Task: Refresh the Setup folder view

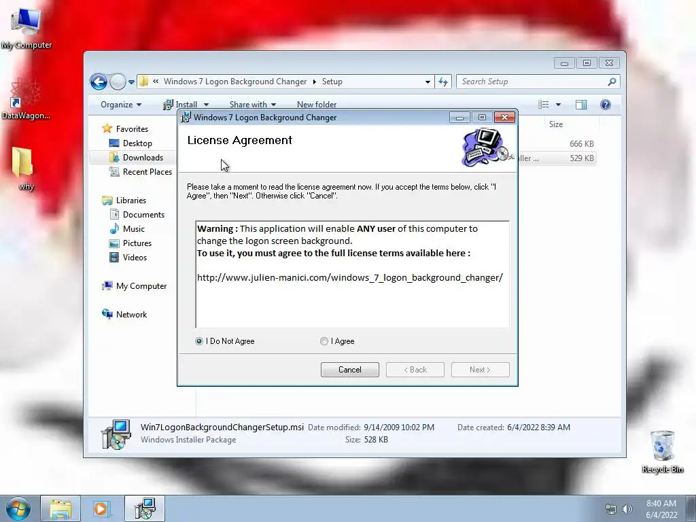Action: click(x=443, y=82)
